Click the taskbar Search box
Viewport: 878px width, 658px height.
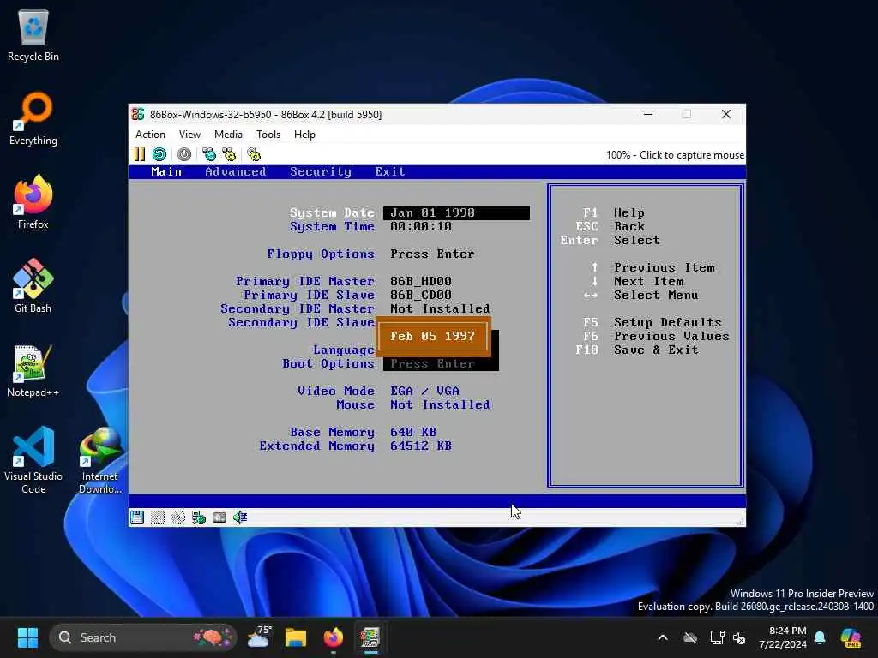143,637
